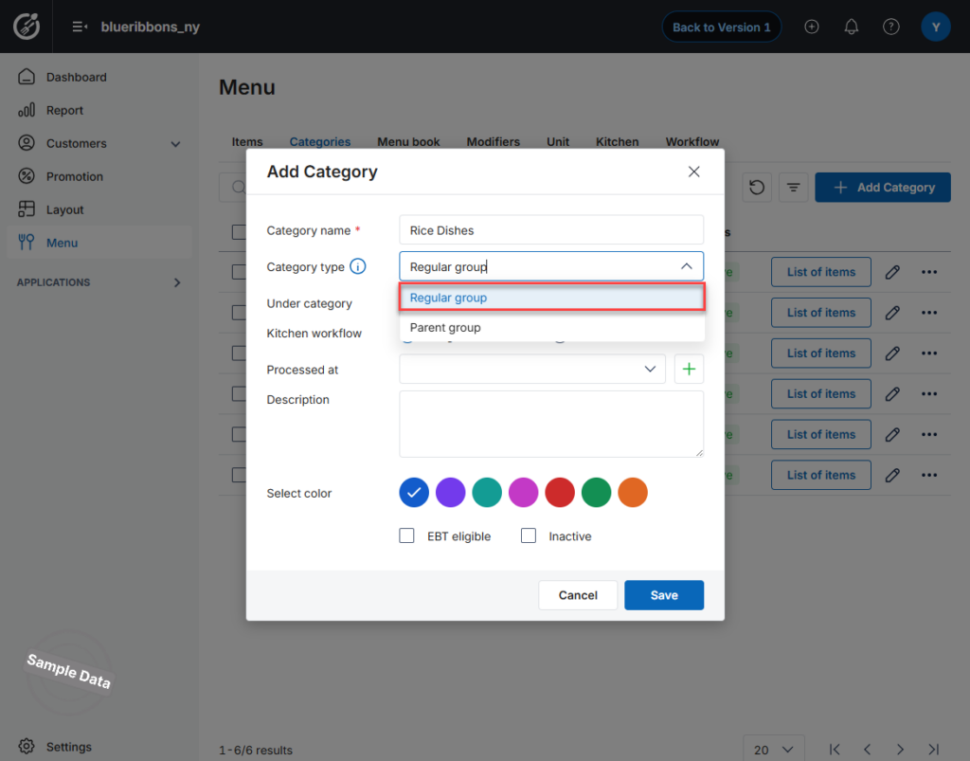Click the Dashboard sidebar icon
970x761 pixels.
(x=27, y=77)
